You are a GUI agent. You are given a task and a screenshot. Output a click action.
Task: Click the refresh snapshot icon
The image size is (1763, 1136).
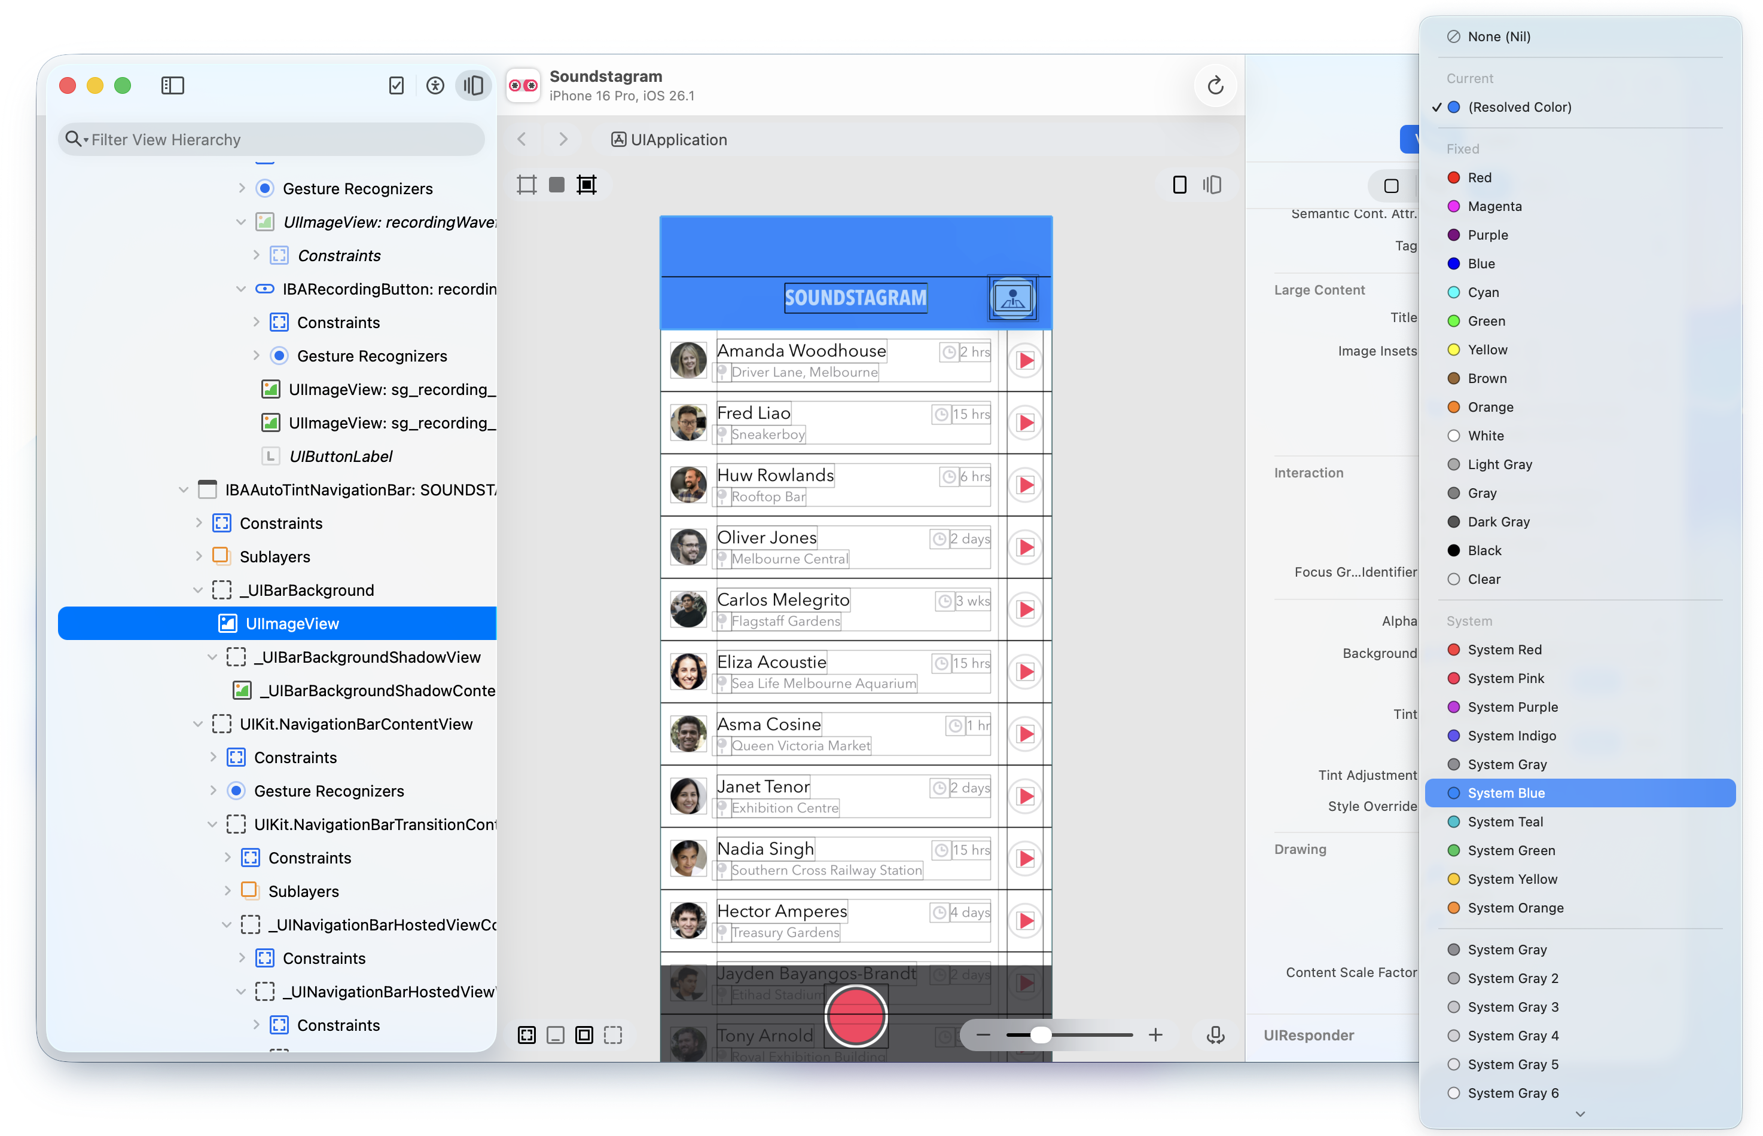pos(1215,85)
